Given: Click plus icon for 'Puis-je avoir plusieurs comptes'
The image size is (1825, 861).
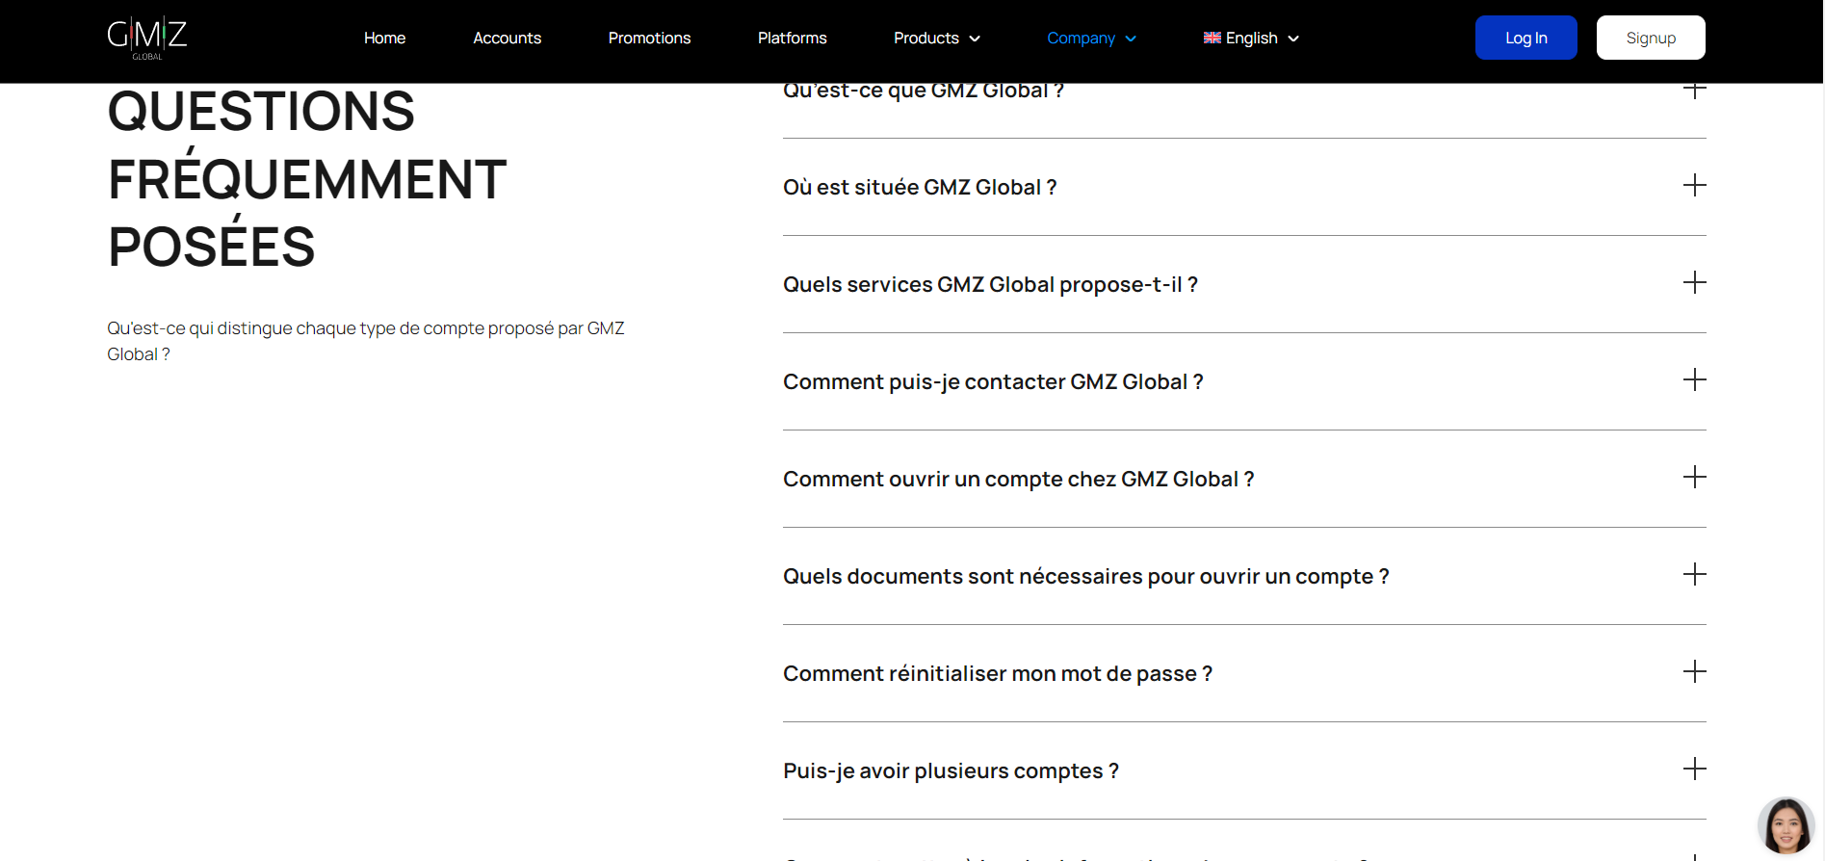Looking at the screenshot, I should point(1694,770).
